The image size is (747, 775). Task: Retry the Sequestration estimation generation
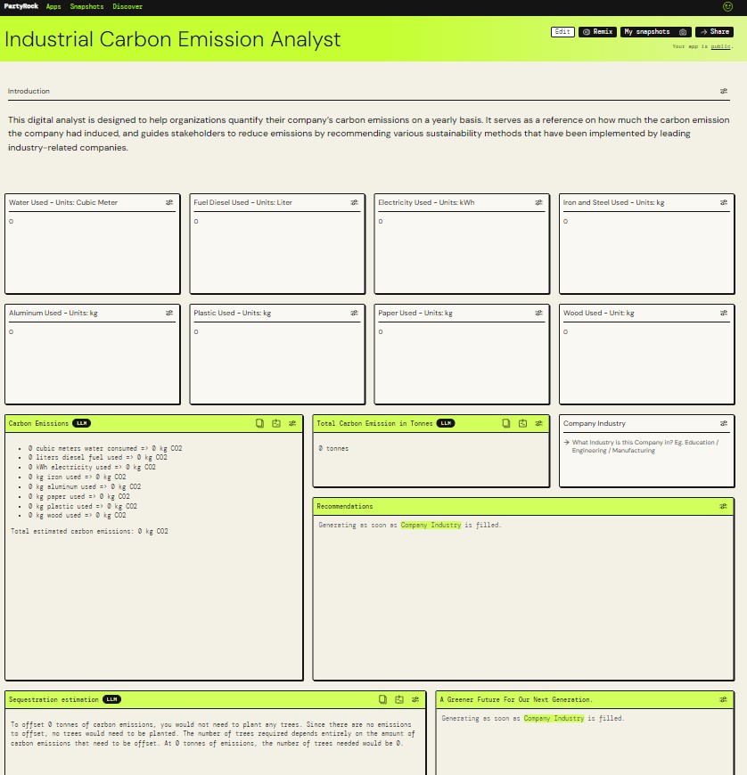tap(399, 699)
